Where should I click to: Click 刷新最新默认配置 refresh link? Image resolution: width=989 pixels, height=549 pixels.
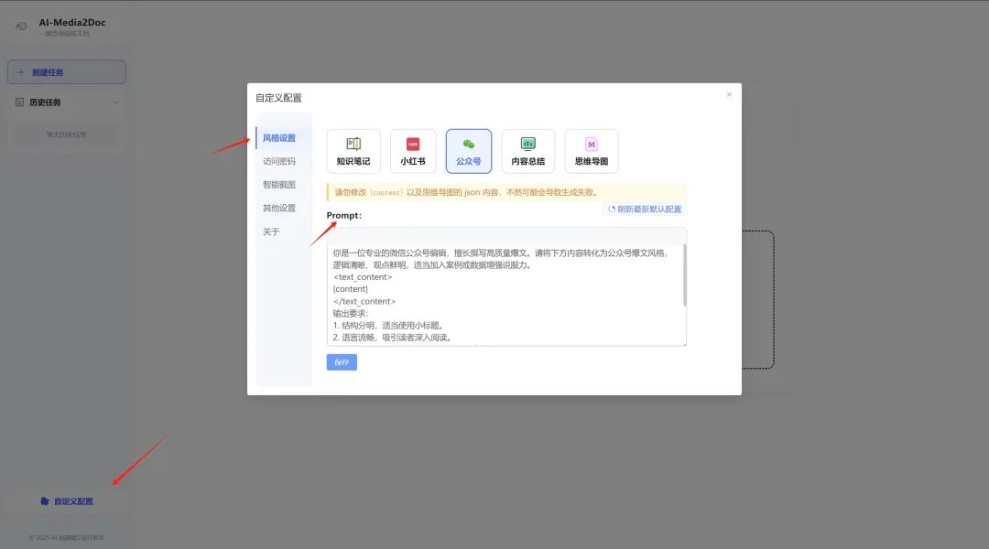pyautogui.click(x=645, y=210)
